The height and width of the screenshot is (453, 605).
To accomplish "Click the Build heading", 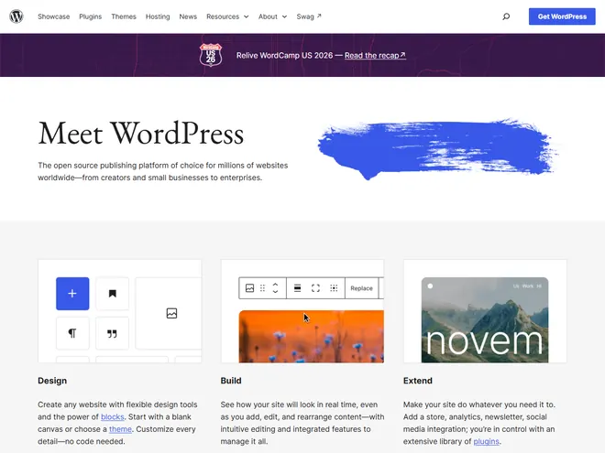I will pyautogui.click(x=231, y=381).
